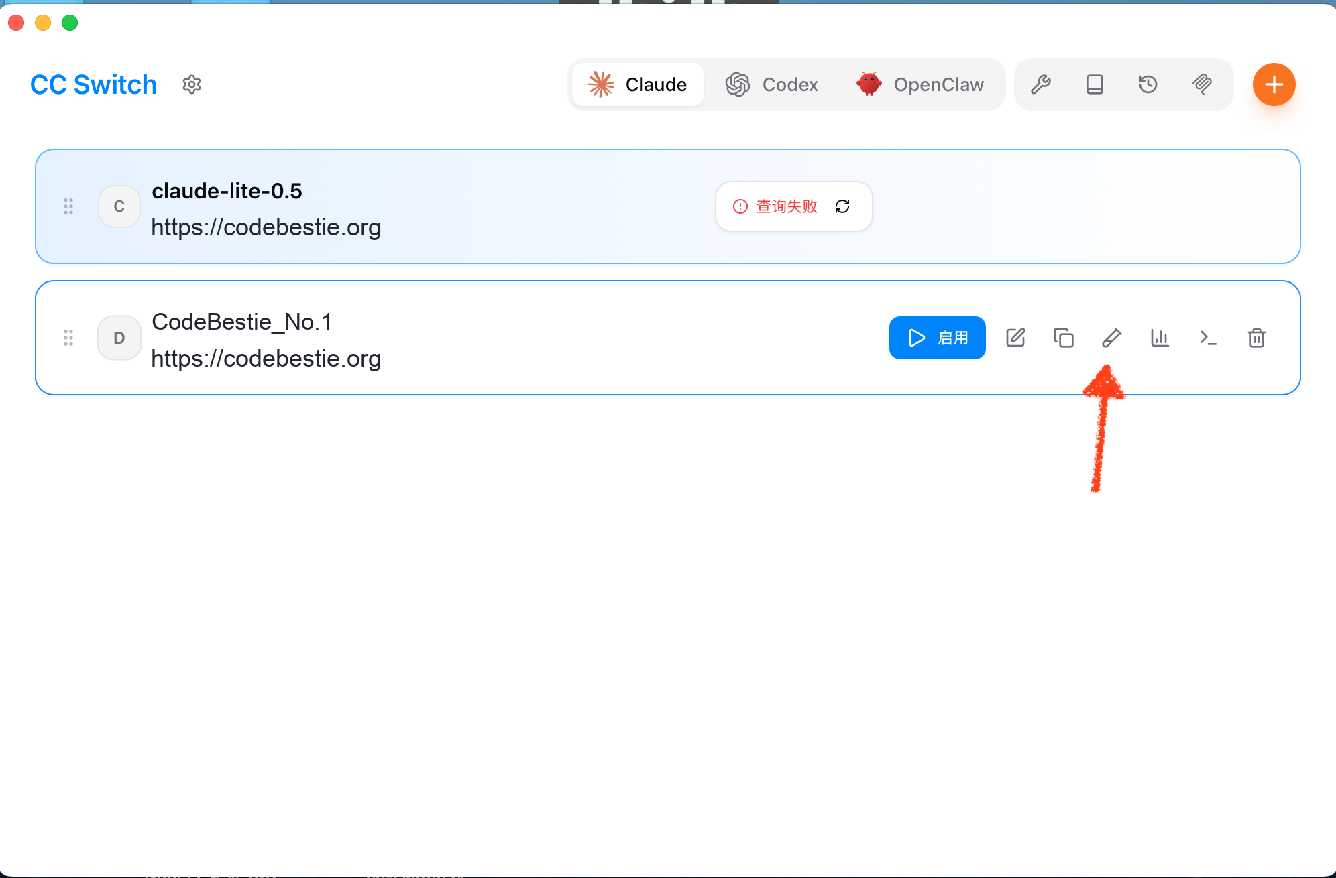This screenshot has height=878, width=1336.
Task: Open the URL under CodeBestie_No.1
Action: [266, 359]
